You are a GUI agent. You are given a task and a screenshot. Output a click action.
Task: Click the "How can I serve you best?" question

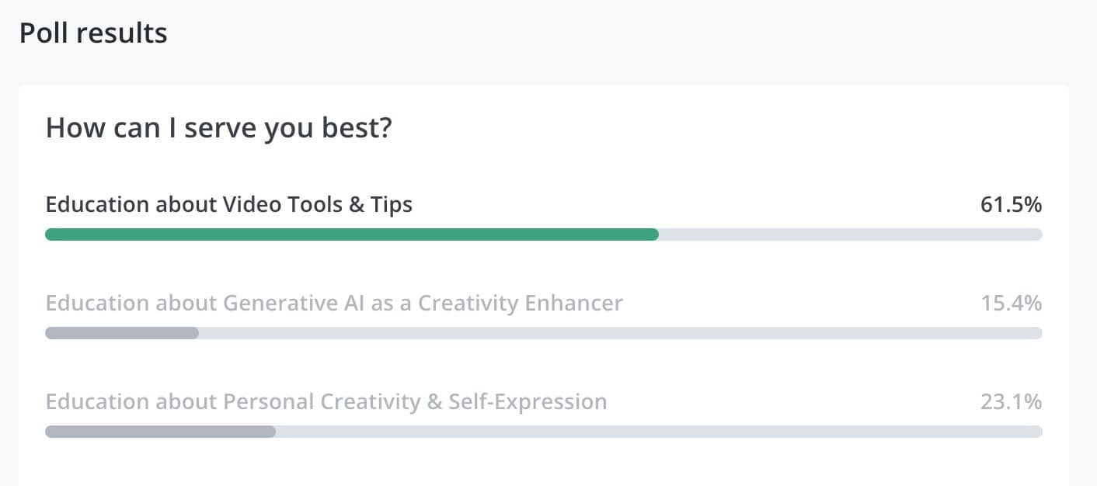coord(219,129)
